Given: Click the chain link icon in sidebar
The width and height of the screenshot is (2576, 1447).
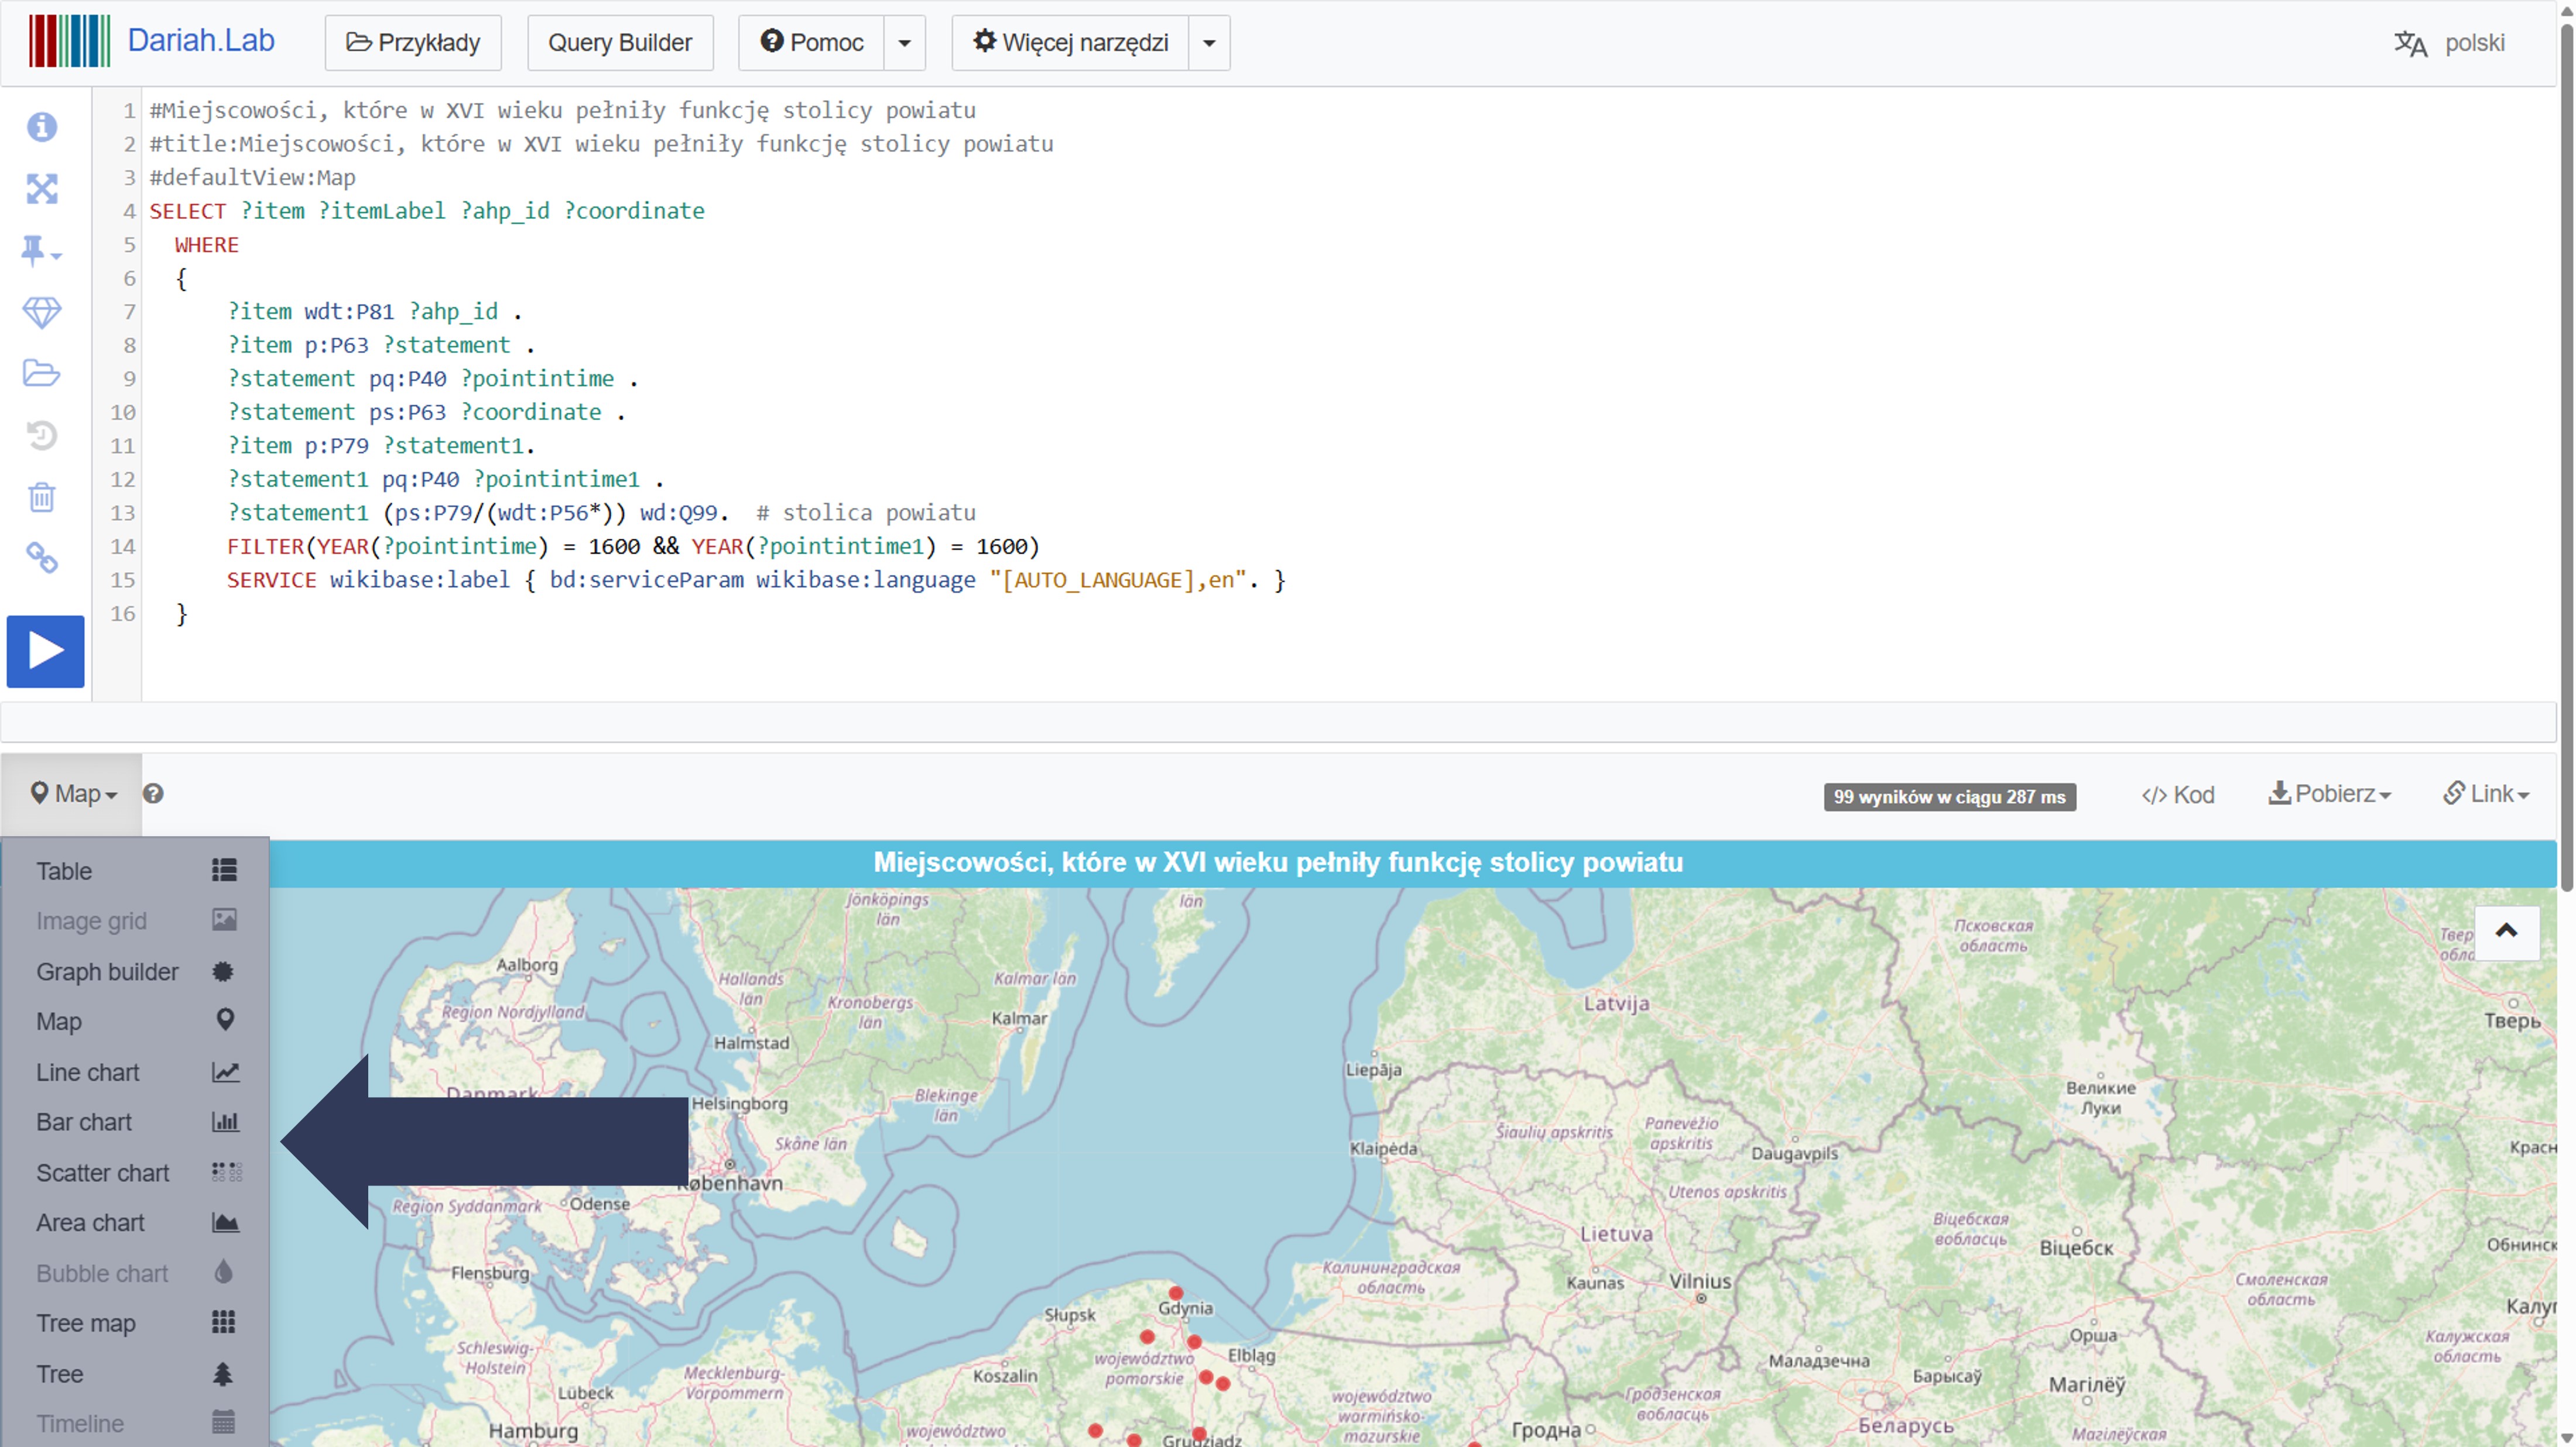Looking at the screenshot, I should point(42,558).
